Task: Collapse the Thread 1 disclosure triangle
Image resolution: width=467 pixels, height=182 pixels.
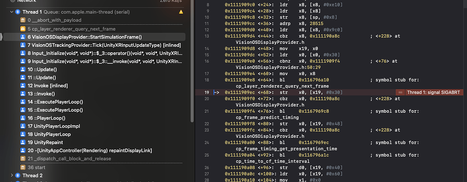Action: coord(11,12)
